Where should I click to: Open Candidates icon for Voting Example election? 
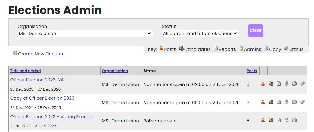(271, 121)
